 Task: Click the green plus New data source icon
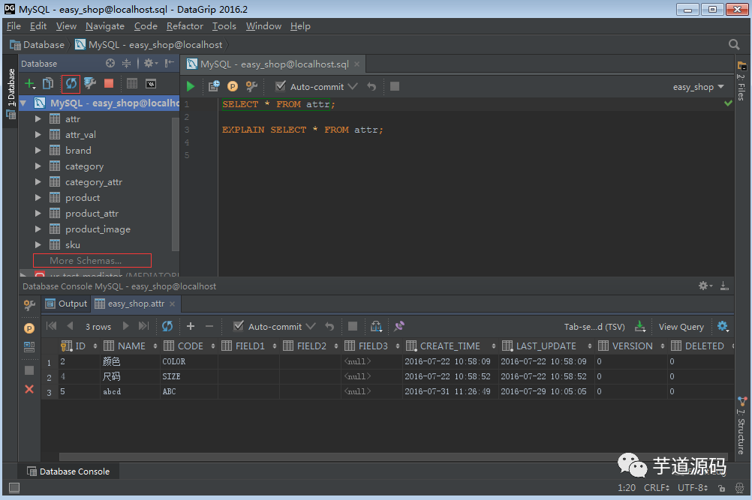pyautogui.click(x=30, y=84)
